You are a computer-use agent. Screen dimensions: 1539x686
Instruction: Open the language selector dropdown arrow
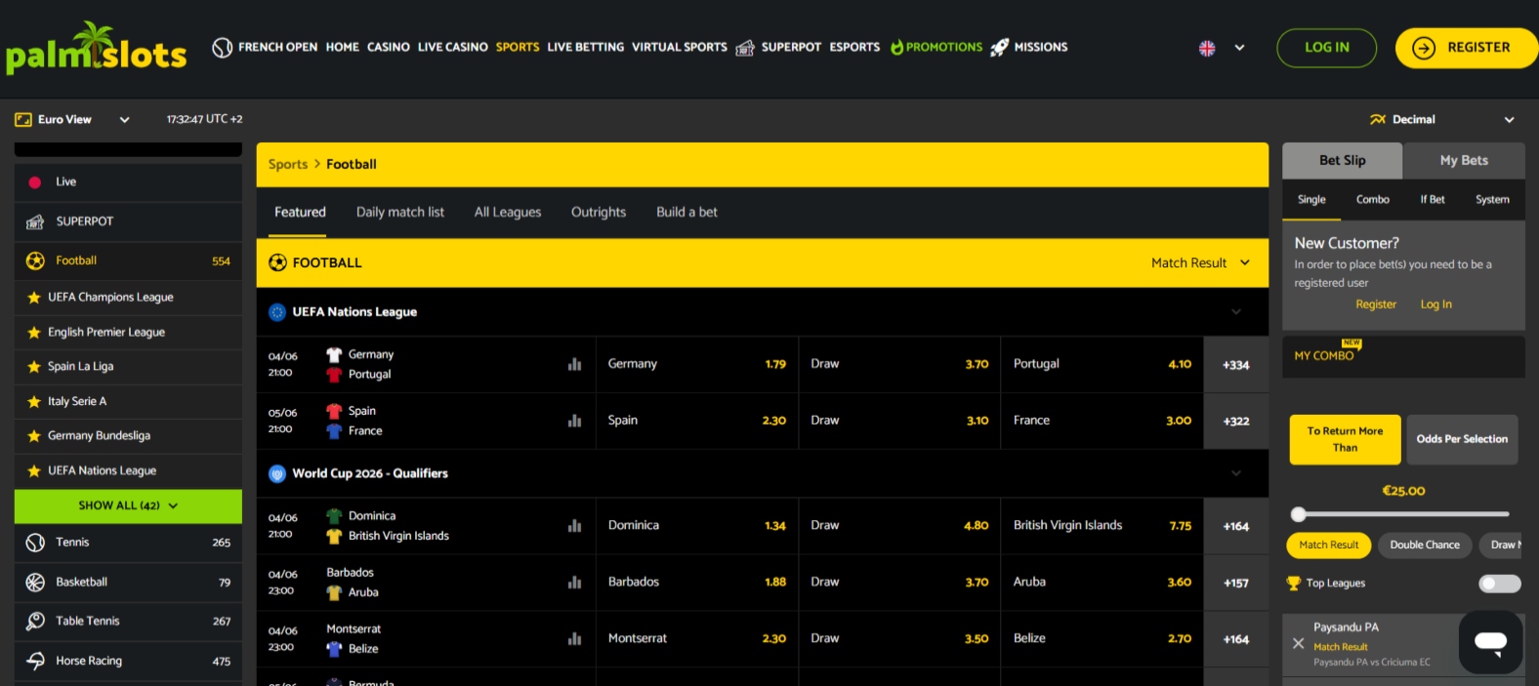click(x=1239, y=48)
